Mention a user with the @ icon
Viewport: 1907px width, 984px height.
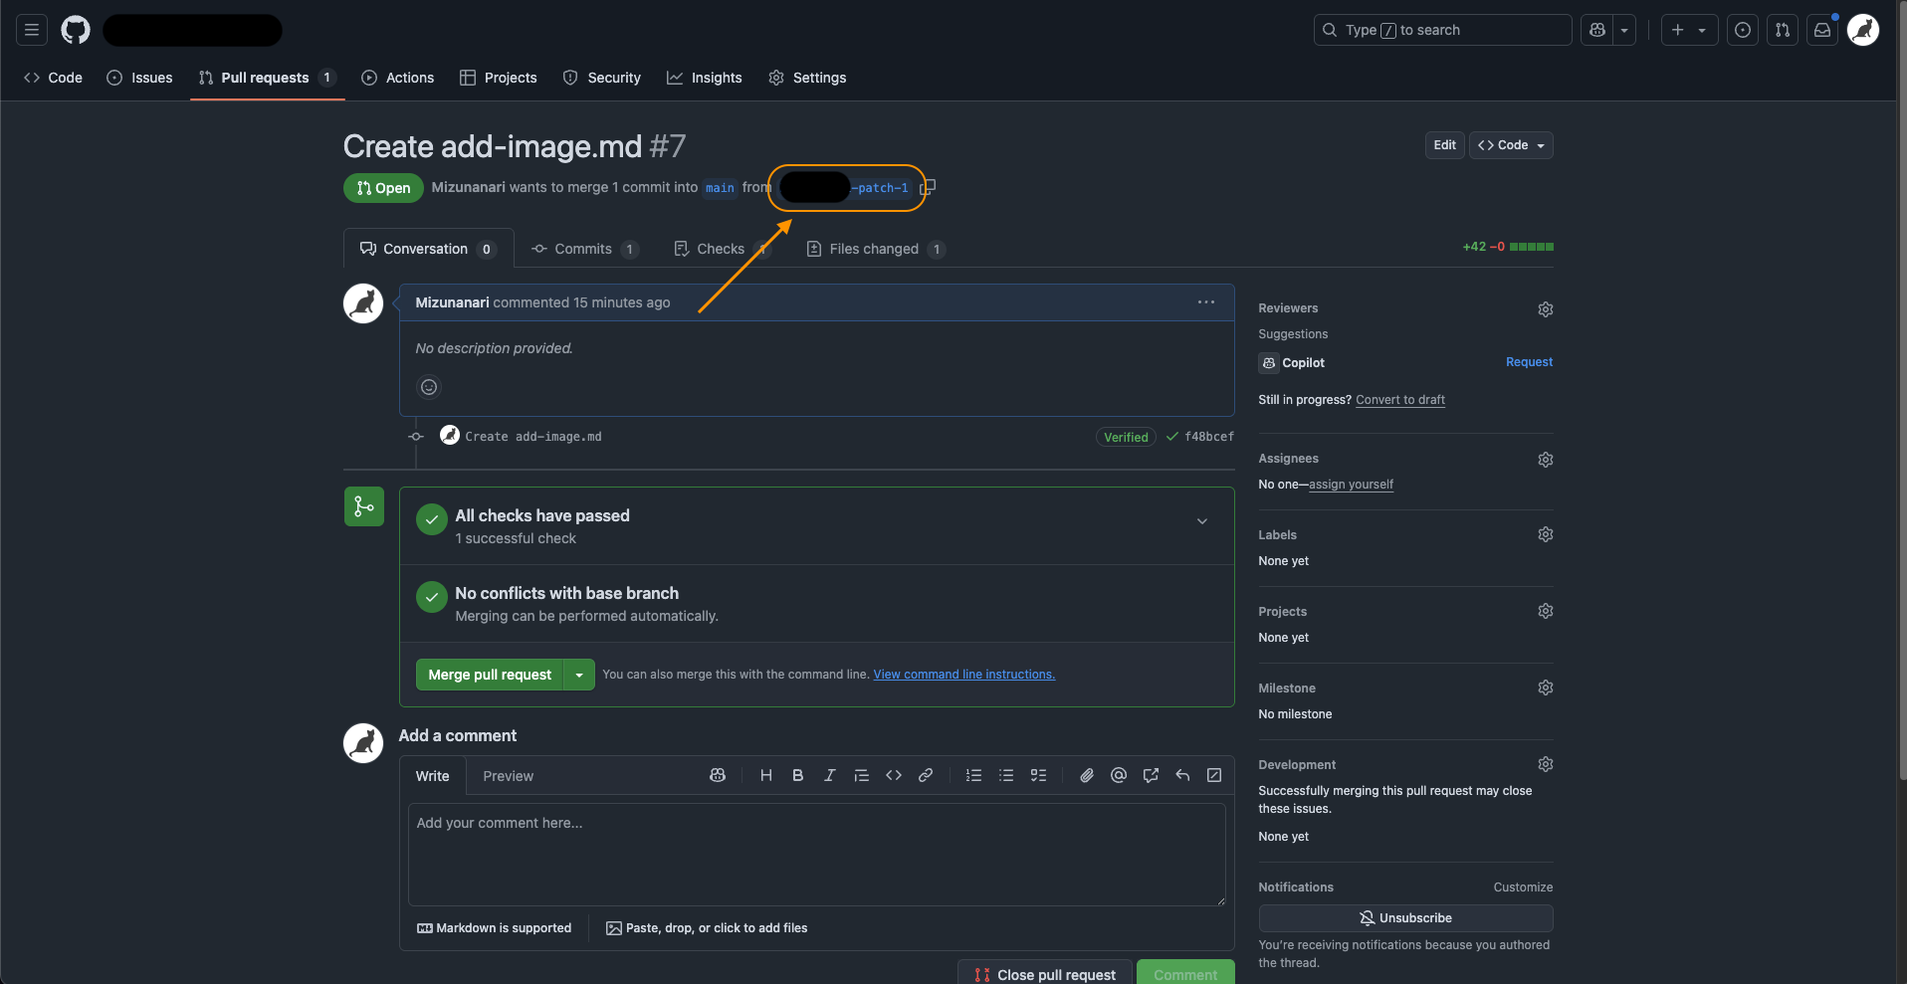coord(1119,776)
